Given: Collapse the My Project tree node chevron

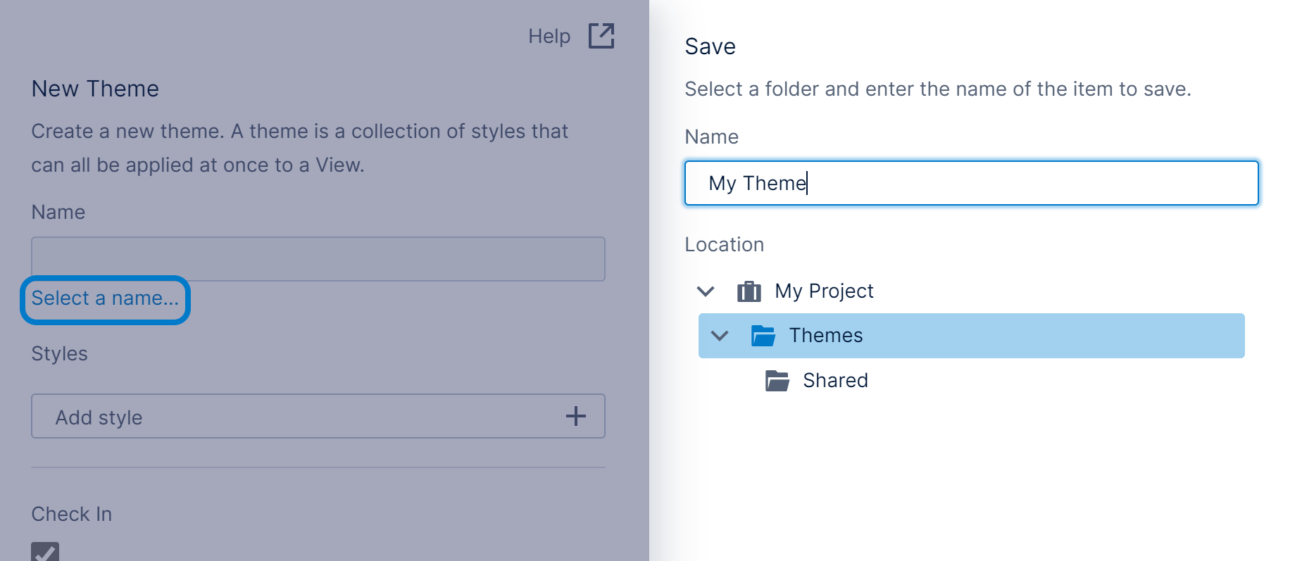Looking at the screenshot, I should point(706,291).
